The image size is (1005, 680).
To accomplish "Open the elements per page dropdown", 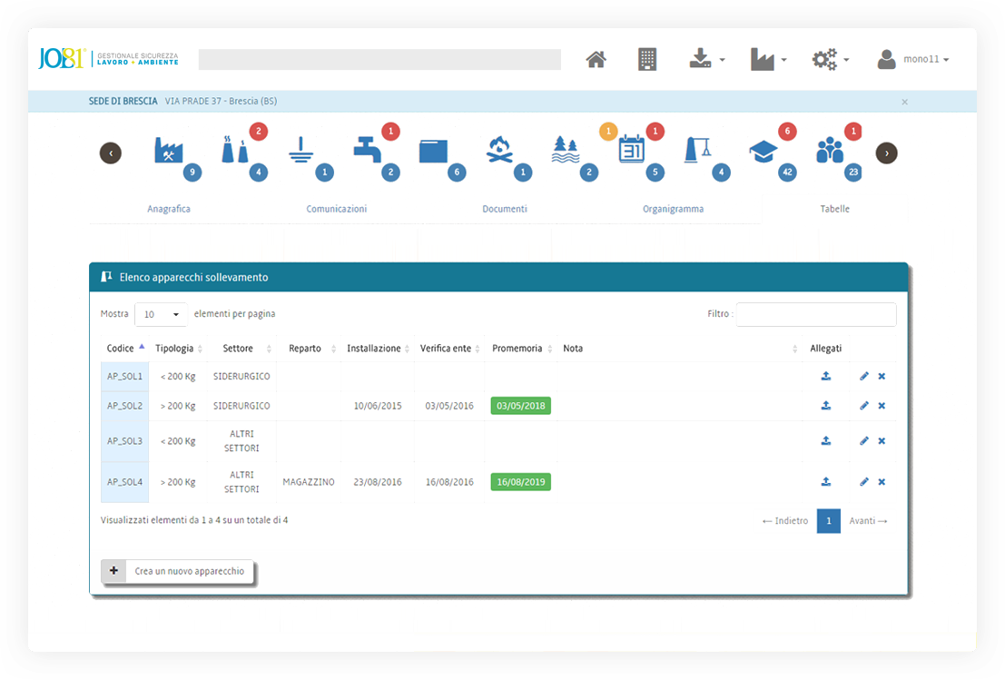I will pos(161,313).
